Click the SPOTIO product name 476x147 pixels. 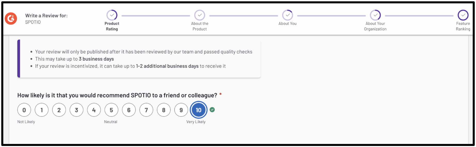33,22
